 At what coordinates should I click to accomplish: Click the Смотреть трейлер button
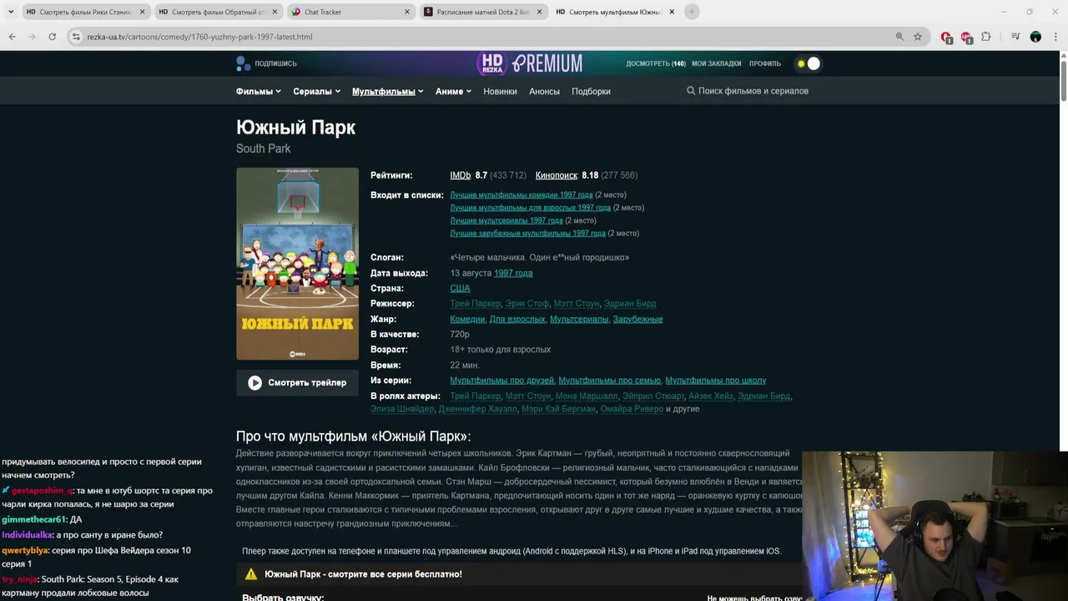(x=297, y=382)
